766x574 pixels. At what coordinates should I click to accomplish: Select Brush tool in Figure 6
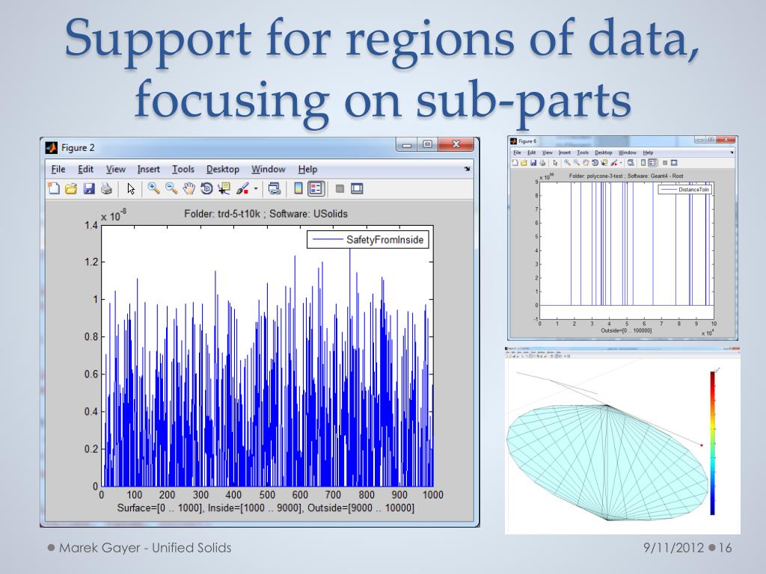614,163
